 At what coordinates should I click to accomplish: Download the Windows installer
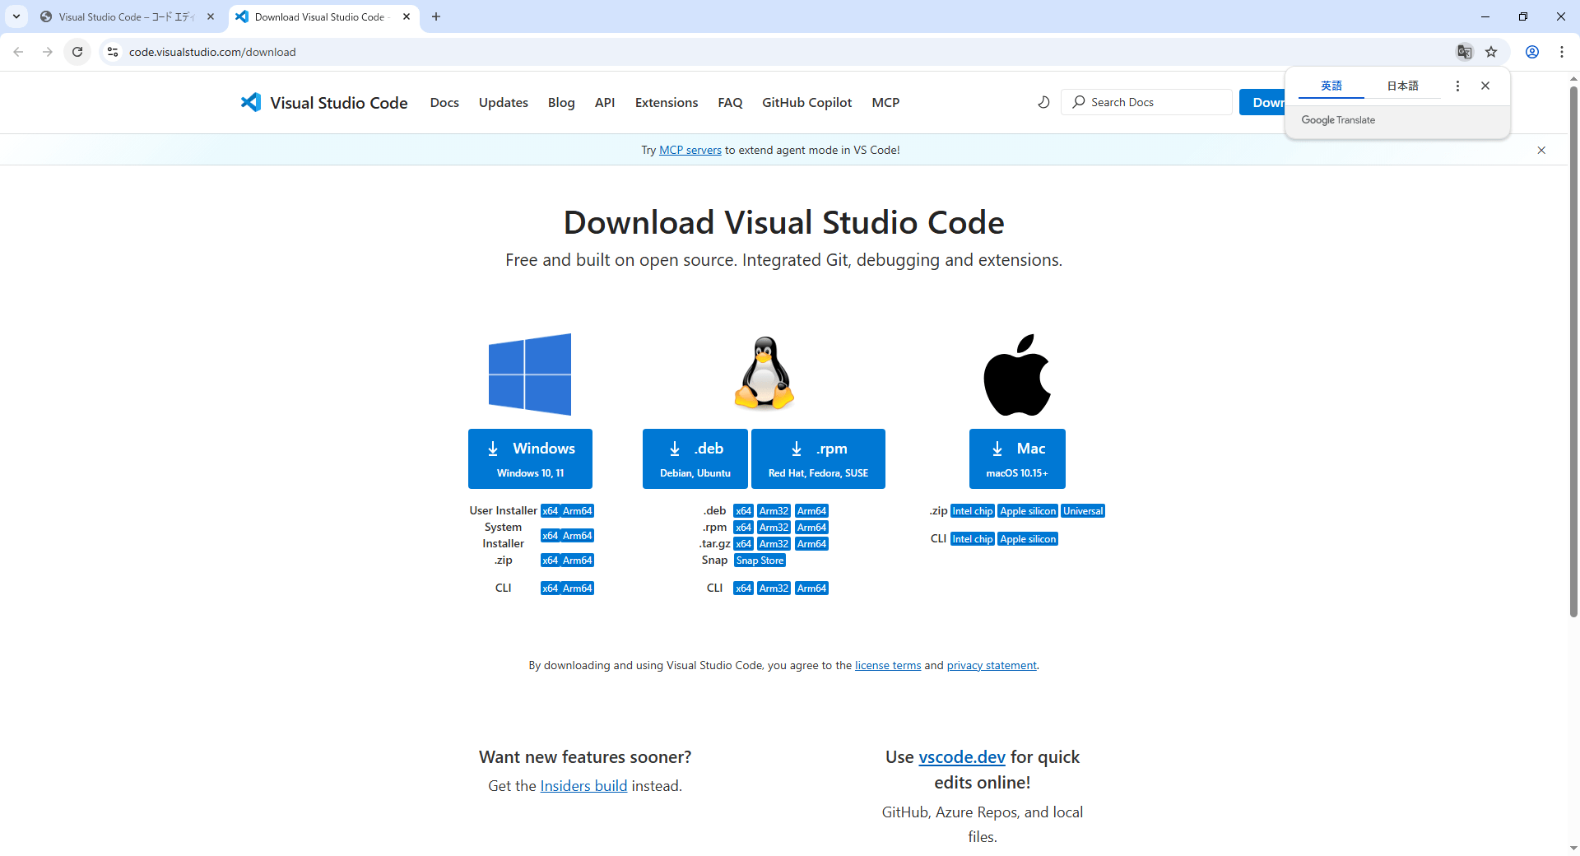530,458
